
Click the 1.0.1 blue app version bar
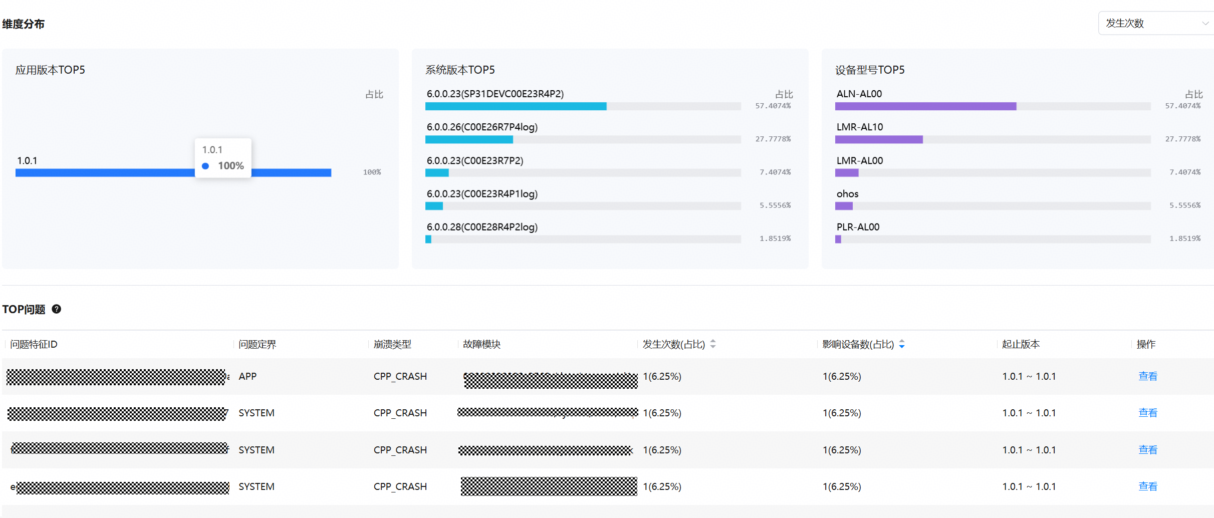point(173,173)
